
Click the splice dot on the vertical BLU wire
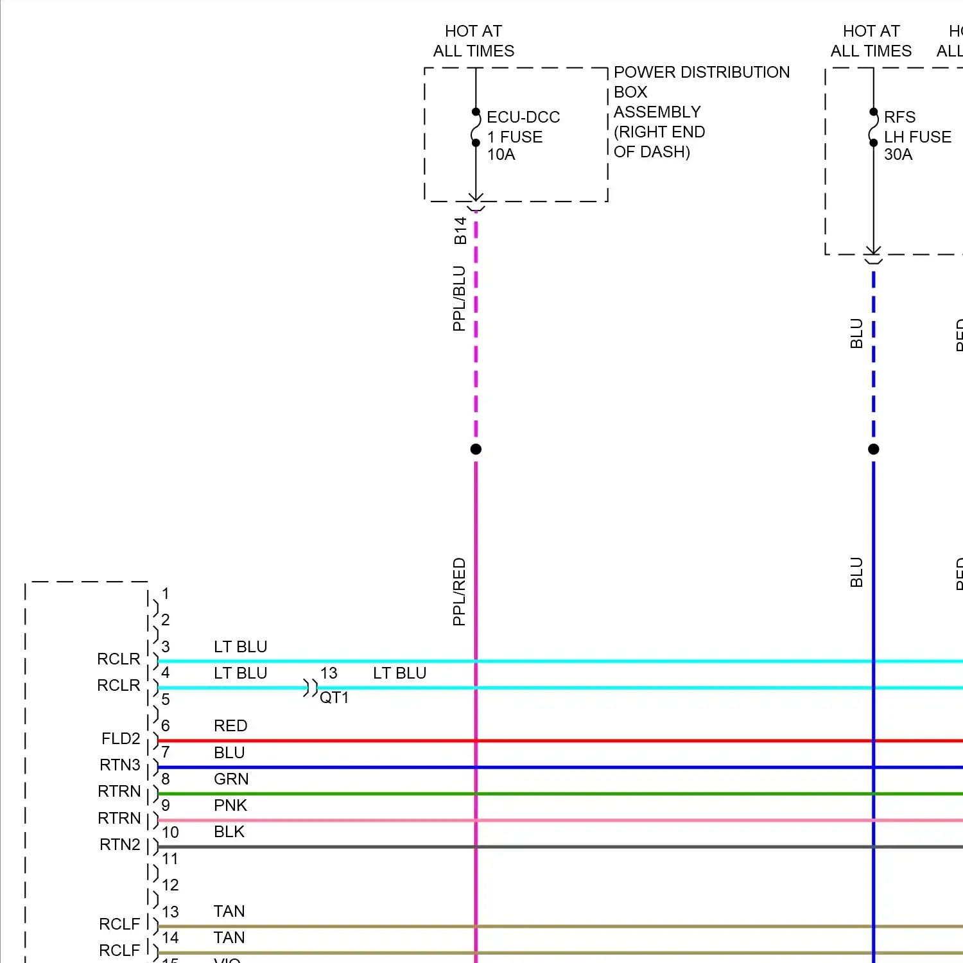874,449
